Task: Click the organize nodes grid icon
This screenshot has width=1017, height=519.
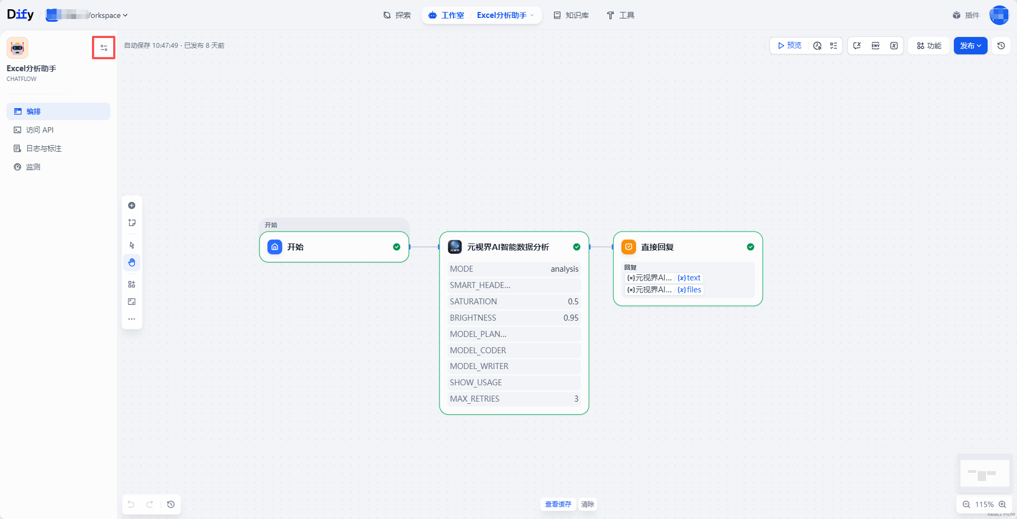Action: [x=132, y=284]
